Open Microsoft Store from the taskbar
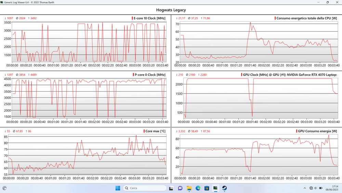This screenshot has width=342, height=193. click(x=207, y=188)
